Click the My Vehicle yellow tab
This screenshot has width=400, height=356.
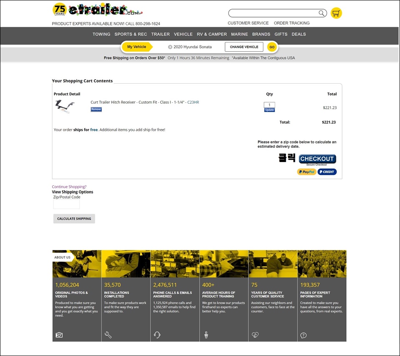137,47
